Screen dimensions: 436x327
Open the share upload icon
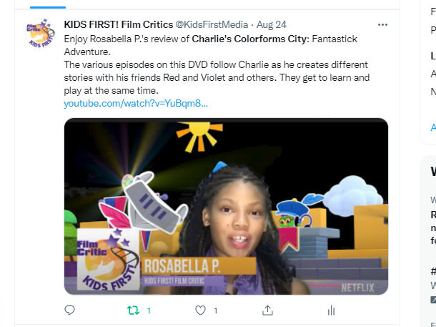pyautogui.click(x=267, y=311)
